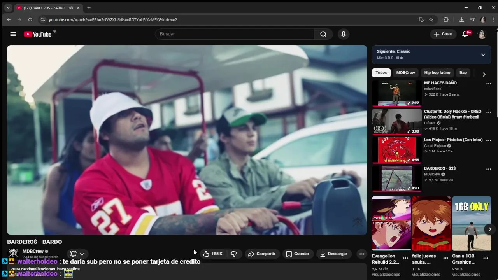This screenshot has height=280, width=498.
Task: Open a new browser tab
Action: click(x=89, y=8)
